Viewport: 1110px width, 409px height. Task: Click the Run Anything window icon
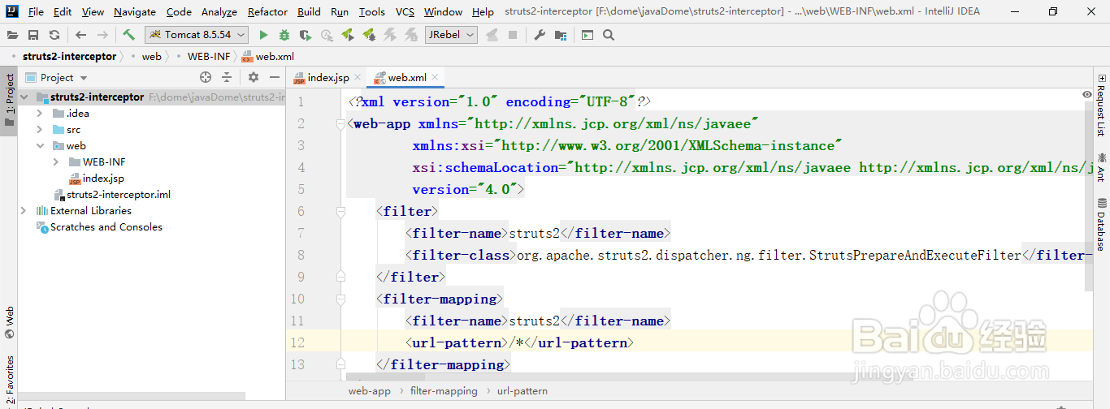click(x=588, y=35)
